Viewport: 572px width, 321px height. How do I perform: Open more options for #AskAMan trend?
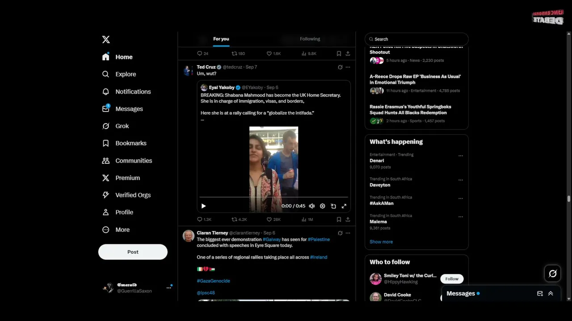[460, 198]
